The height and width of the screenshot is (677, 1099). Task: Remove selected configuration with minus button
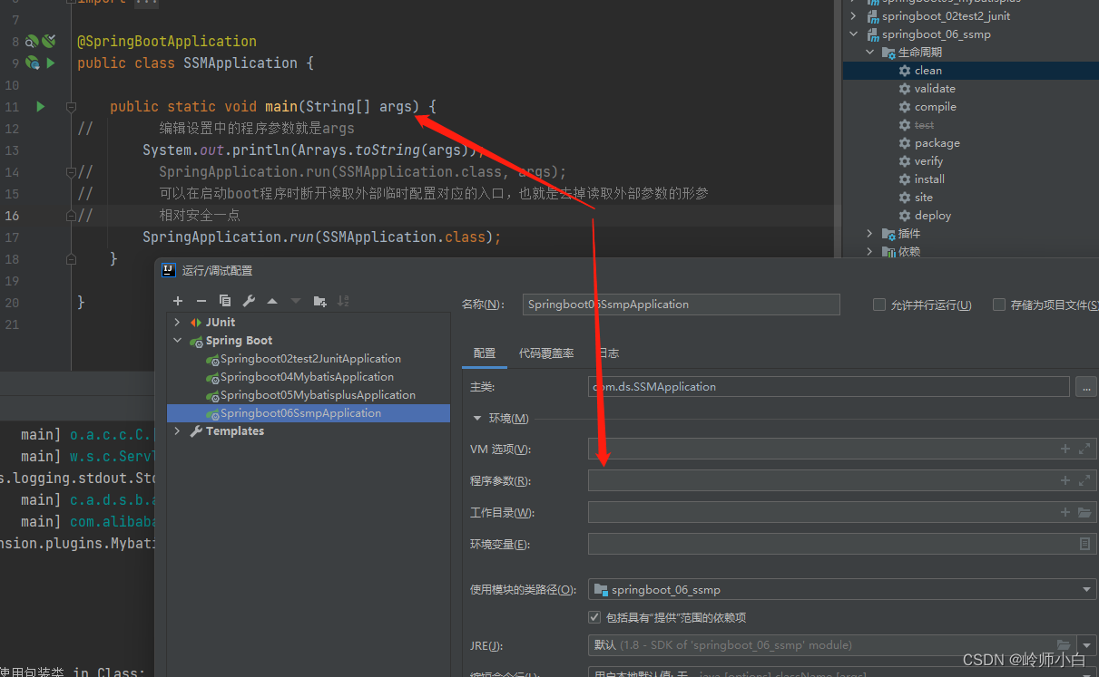201,300
